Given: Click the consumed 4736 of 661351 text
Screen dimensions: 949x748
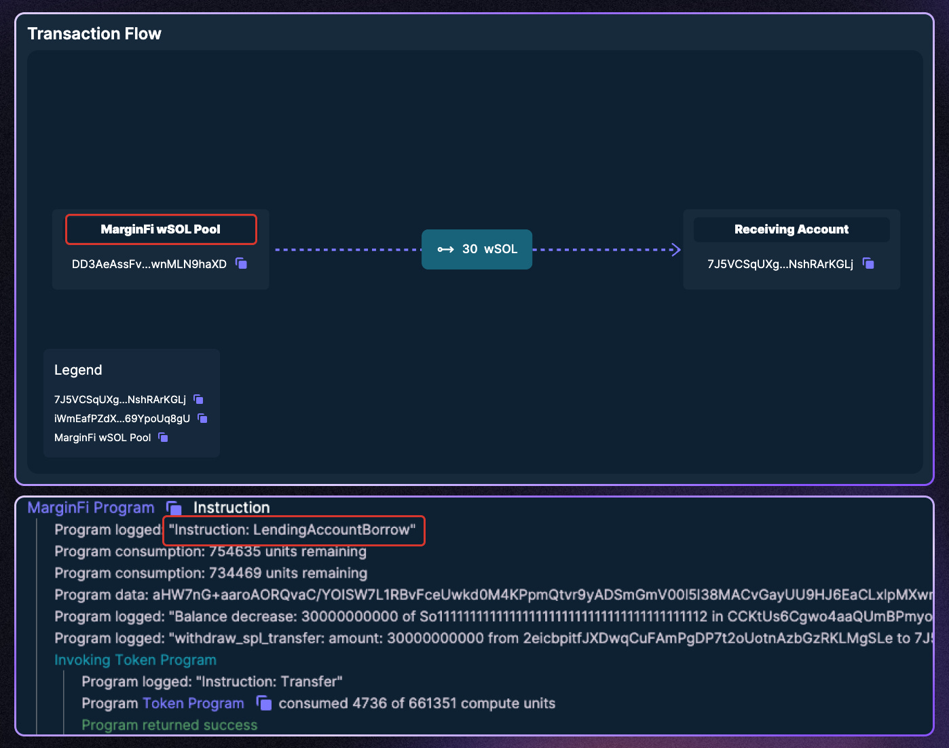Looking at the screenshot, I should coord(417,704).
